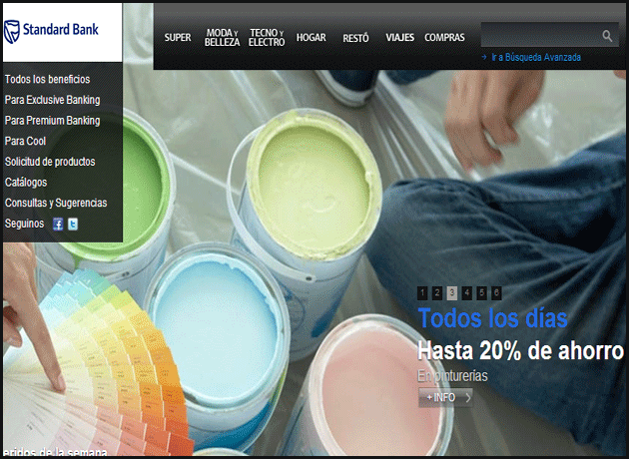Click the Seguinos label
The width and height of the screenshot is (629, 459).
pos(25,224)
